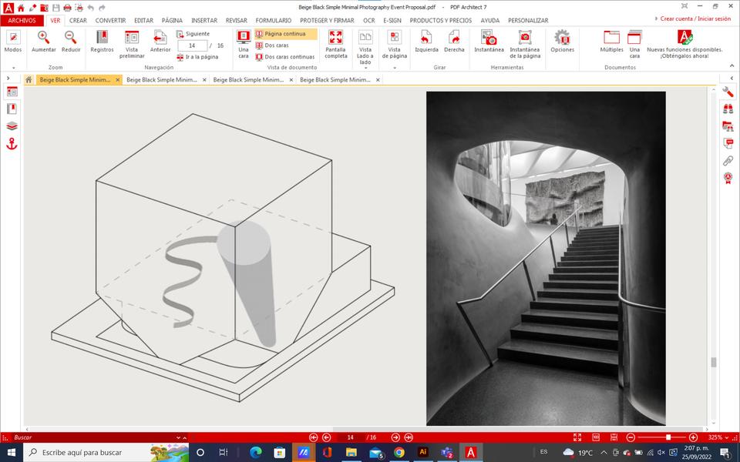The image size is (740, 462).
Task: Open the ARCHIVOS menu
Action: pyautogui.click(x=22, y=20)
